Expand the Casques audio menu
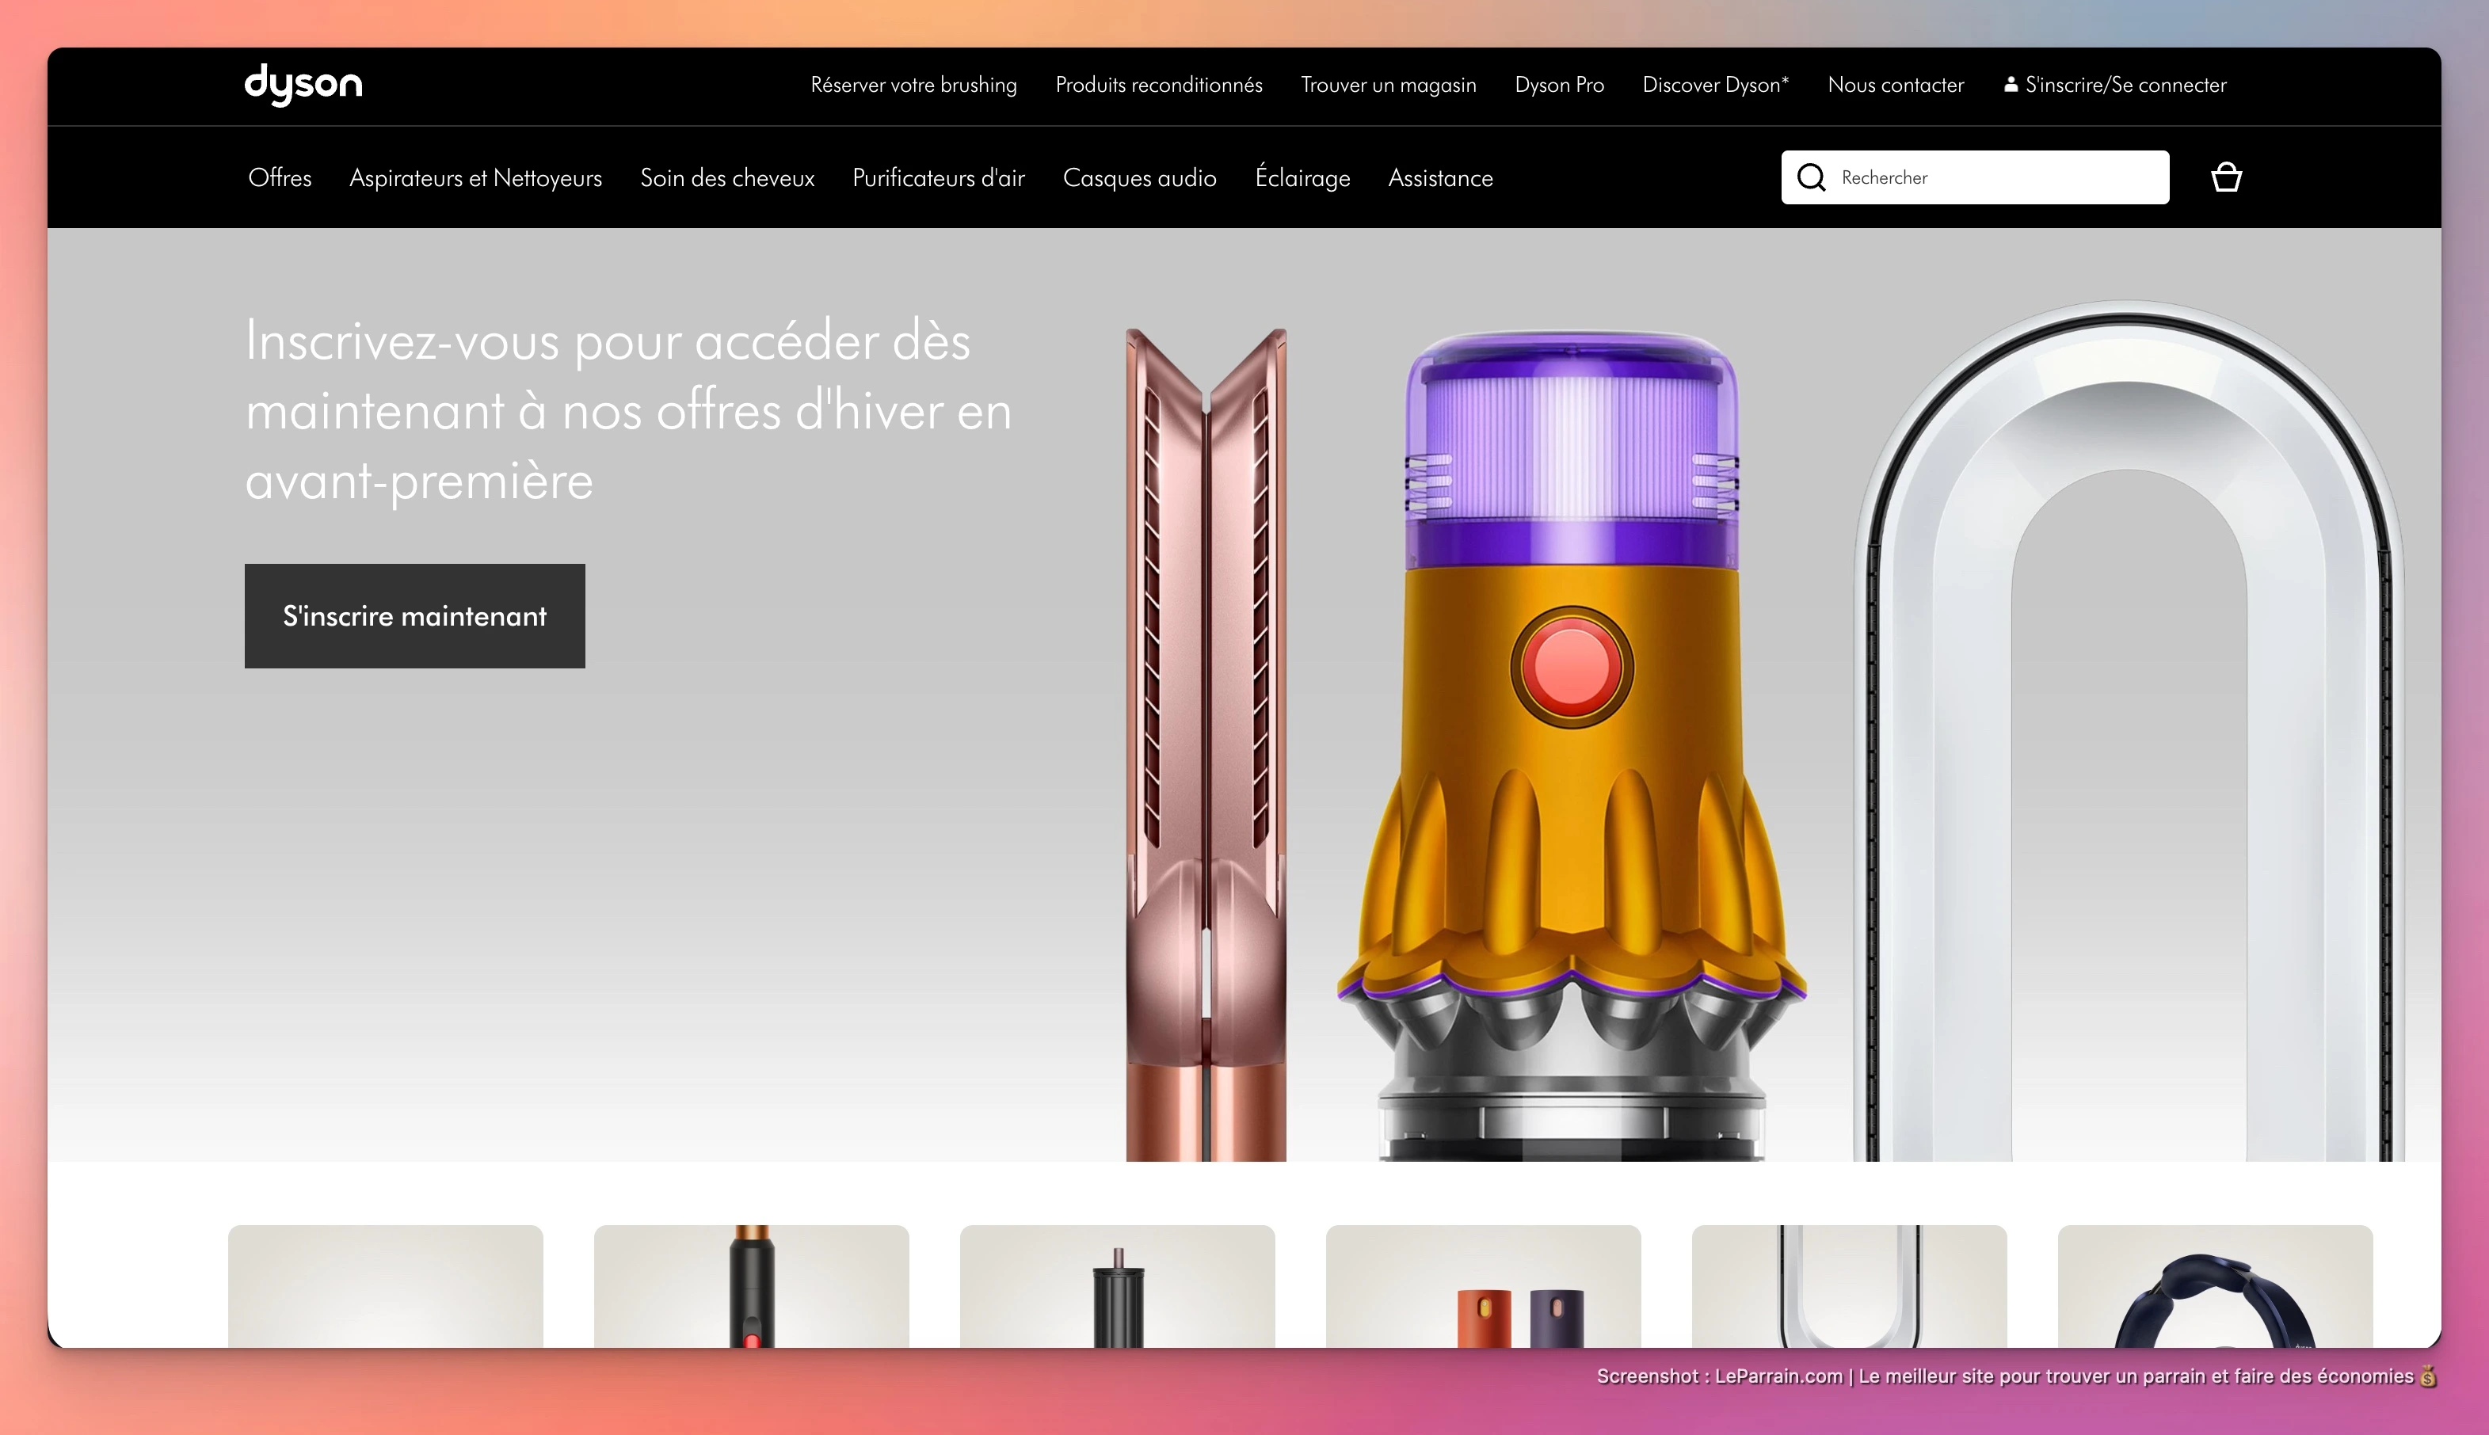Image resolution: width=2489 pixels, height=1435 pixels. (1138, 178)
